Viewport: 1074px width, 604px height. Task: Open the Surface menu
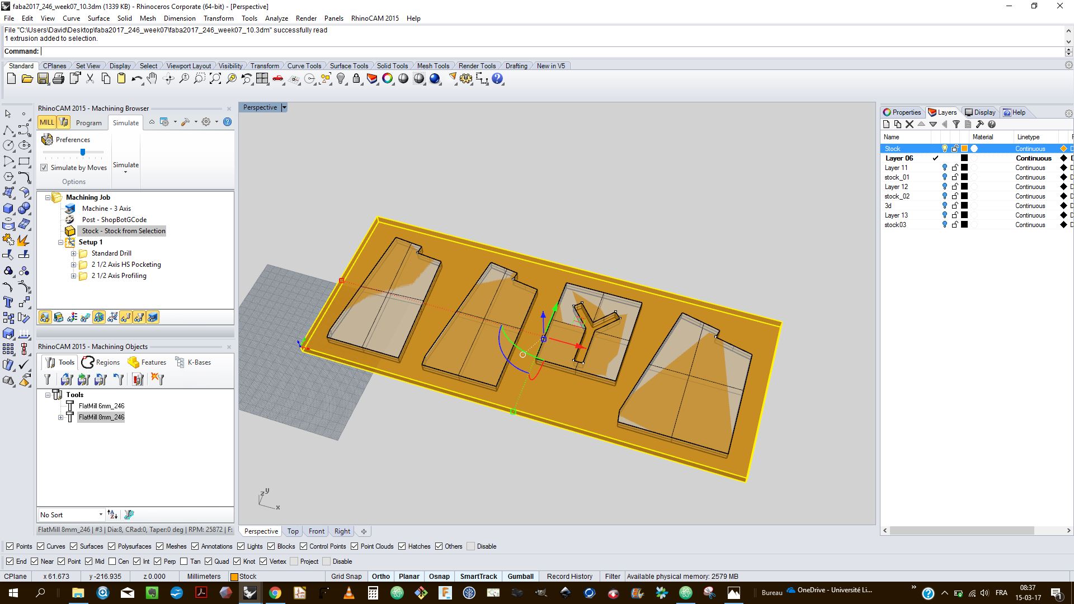point(98,18)
